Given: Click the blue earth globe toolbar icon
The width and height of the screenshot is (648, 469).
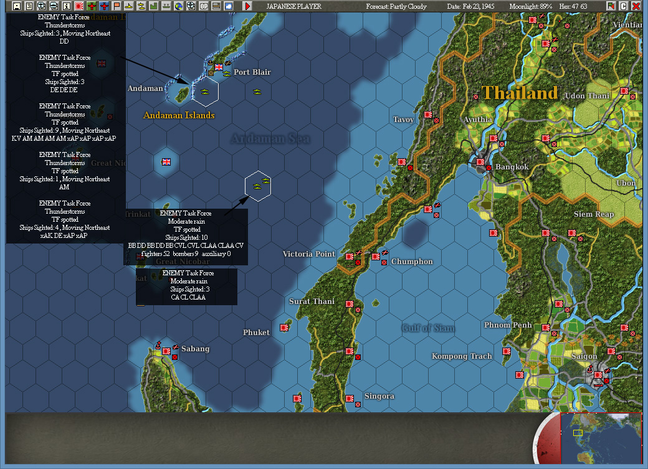Looking at the screenshot, I should (179, 6).
